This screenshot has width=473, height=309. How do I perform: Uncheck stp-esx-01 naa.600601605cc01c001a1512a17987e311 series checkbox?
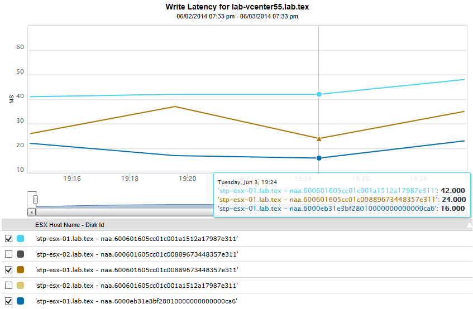click(8, 239)
